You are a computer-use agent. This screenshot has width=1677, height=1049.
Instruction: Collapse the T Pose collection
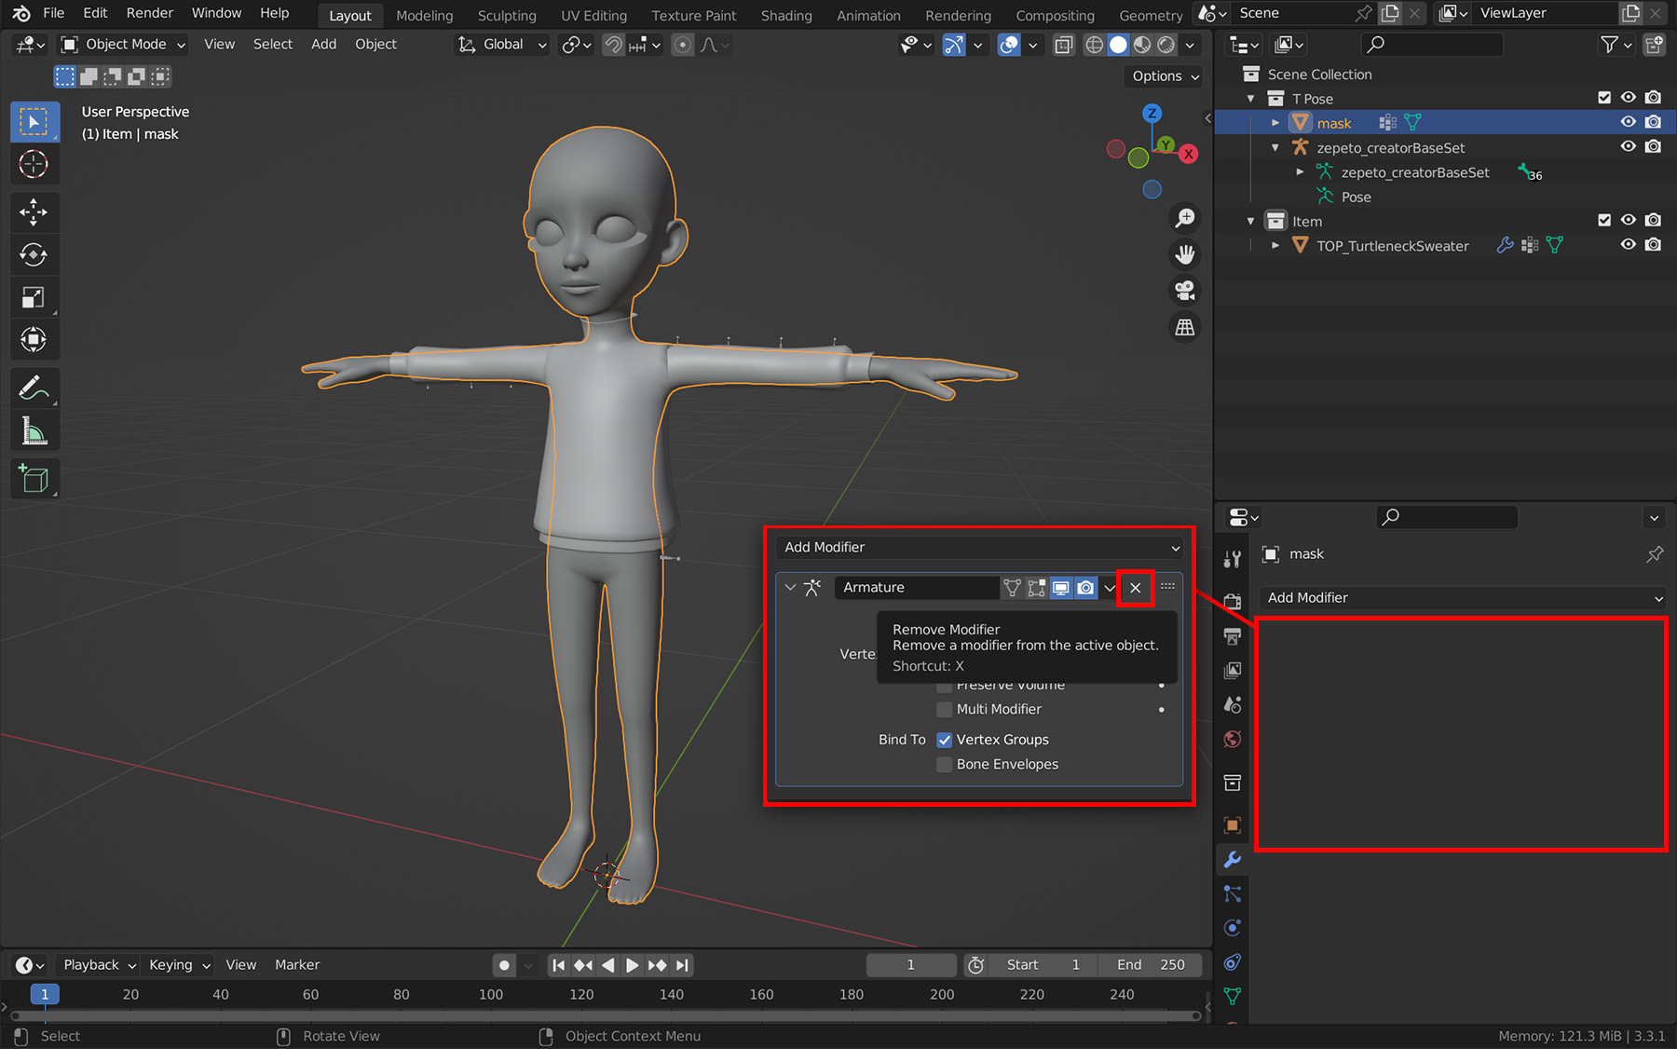tap(1251, 99)
